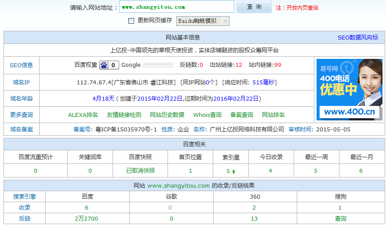The width and height of the screenshot is (386, 225).
Task: Click the 域名年龄 row label
Action: (x=22, y=99)
